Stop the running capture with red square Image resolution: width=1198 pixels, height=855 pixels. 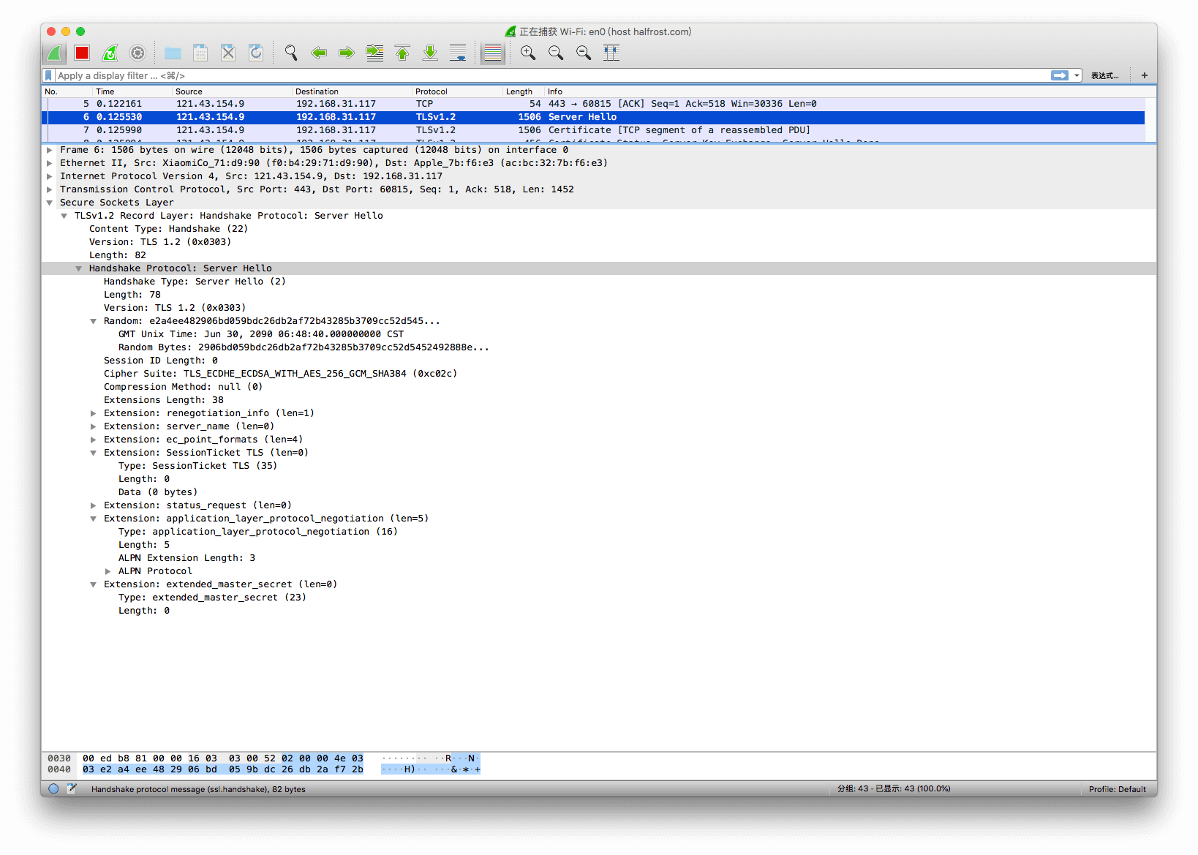click(82, 53)
